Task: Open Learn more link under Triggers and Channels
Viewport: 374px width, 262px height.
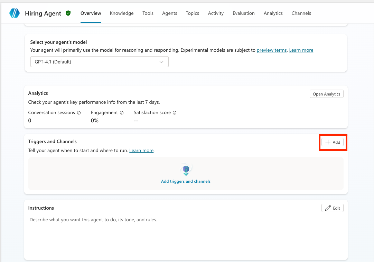Action: 141,151
